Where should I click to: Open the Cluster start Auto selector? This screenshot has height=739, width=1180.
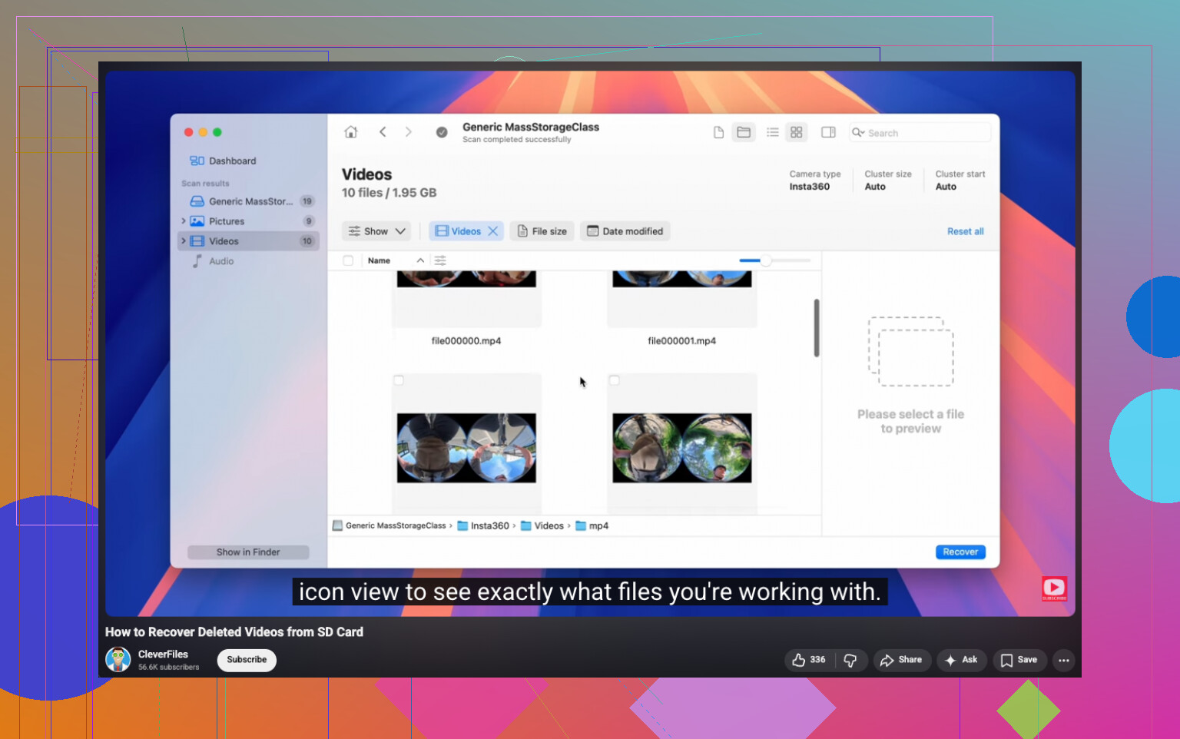coord(960,181)
